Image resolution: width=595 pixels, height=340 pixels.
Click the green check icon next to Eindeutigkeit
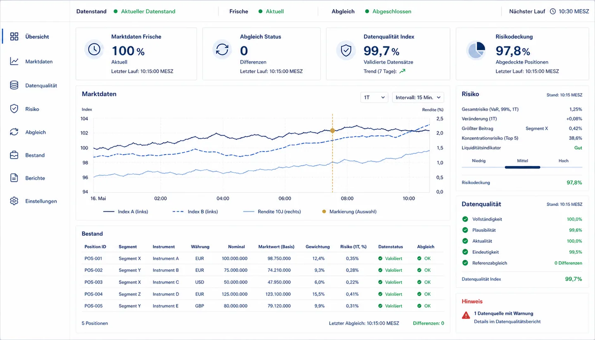(x=465, y=252)
